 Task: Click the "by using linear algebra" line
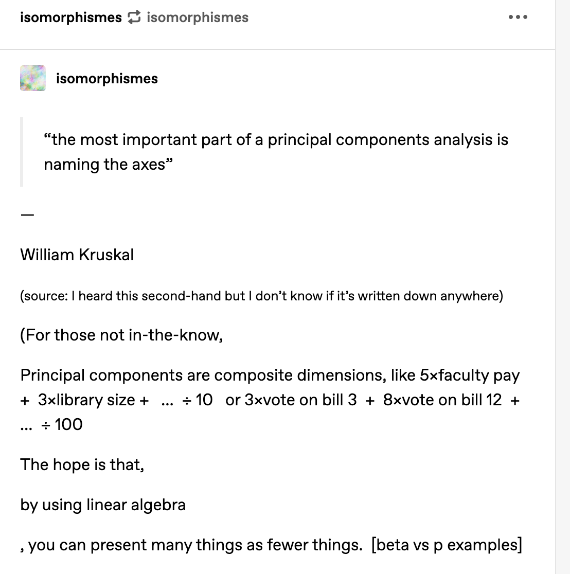(103, 505)
